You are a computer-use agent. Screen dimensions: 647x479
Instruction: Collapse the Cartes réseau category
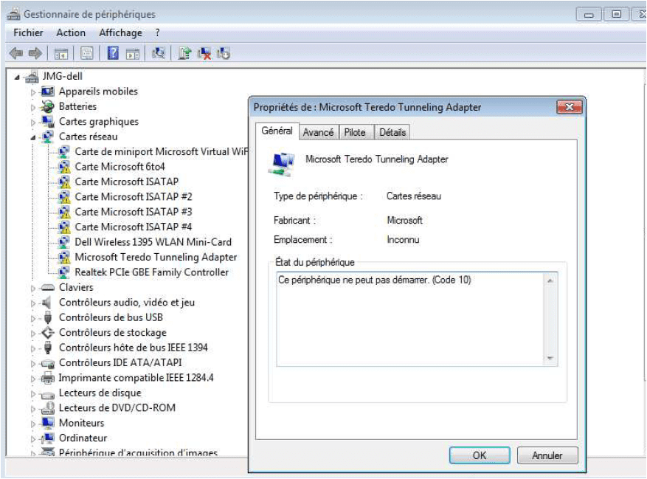click(33, 137)
